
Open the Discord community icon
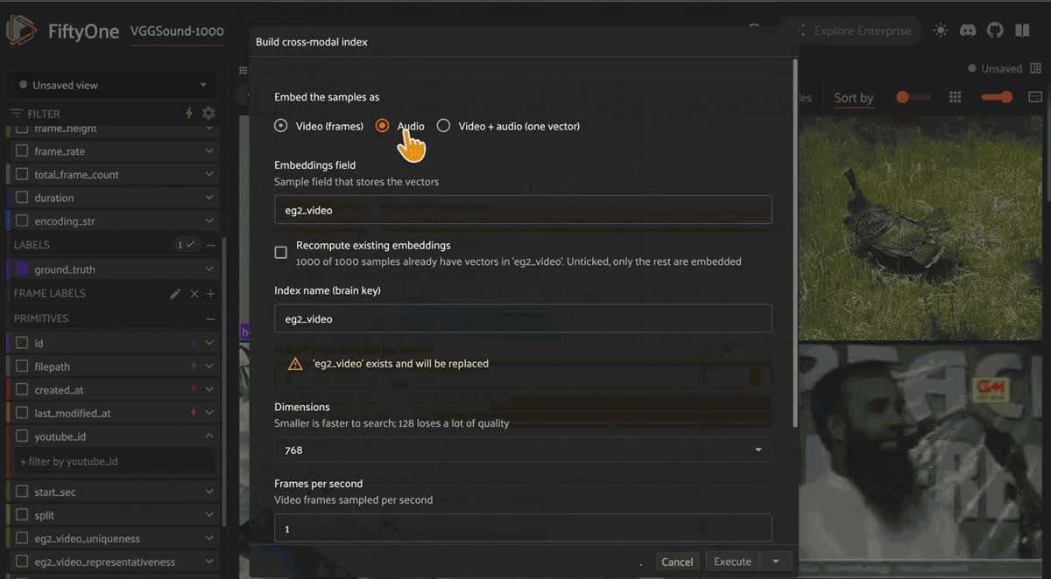(x=968, y=31)
